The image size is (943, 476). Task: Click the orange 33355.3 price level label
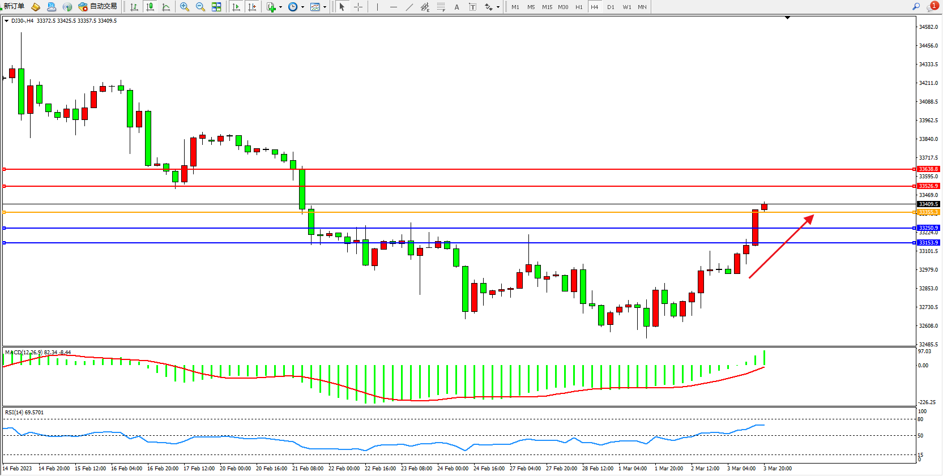(928, 212)
